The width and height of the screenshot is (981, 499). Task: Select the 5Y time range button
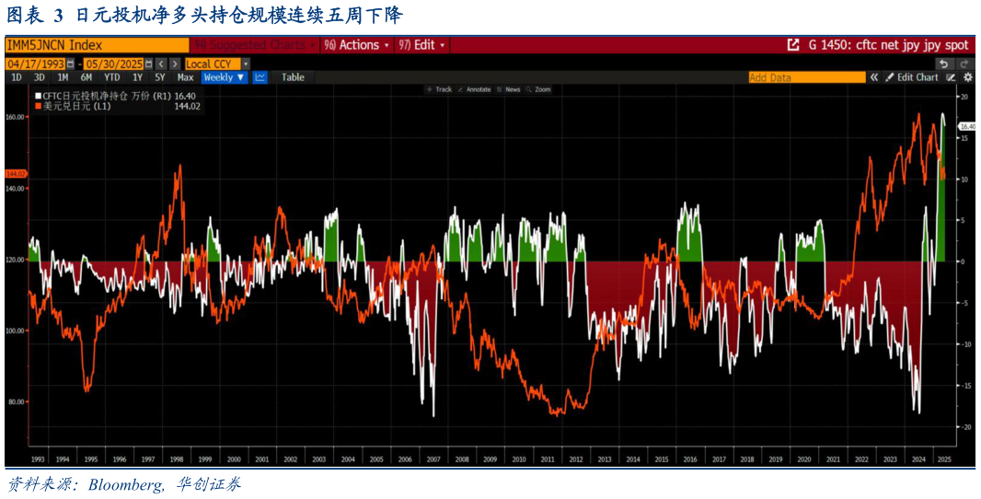(x=160, y=78)
